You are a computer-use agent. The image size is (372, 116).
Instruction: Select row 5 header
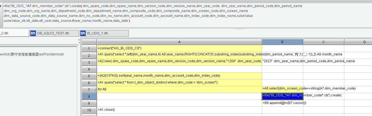(x=89, y=76)
